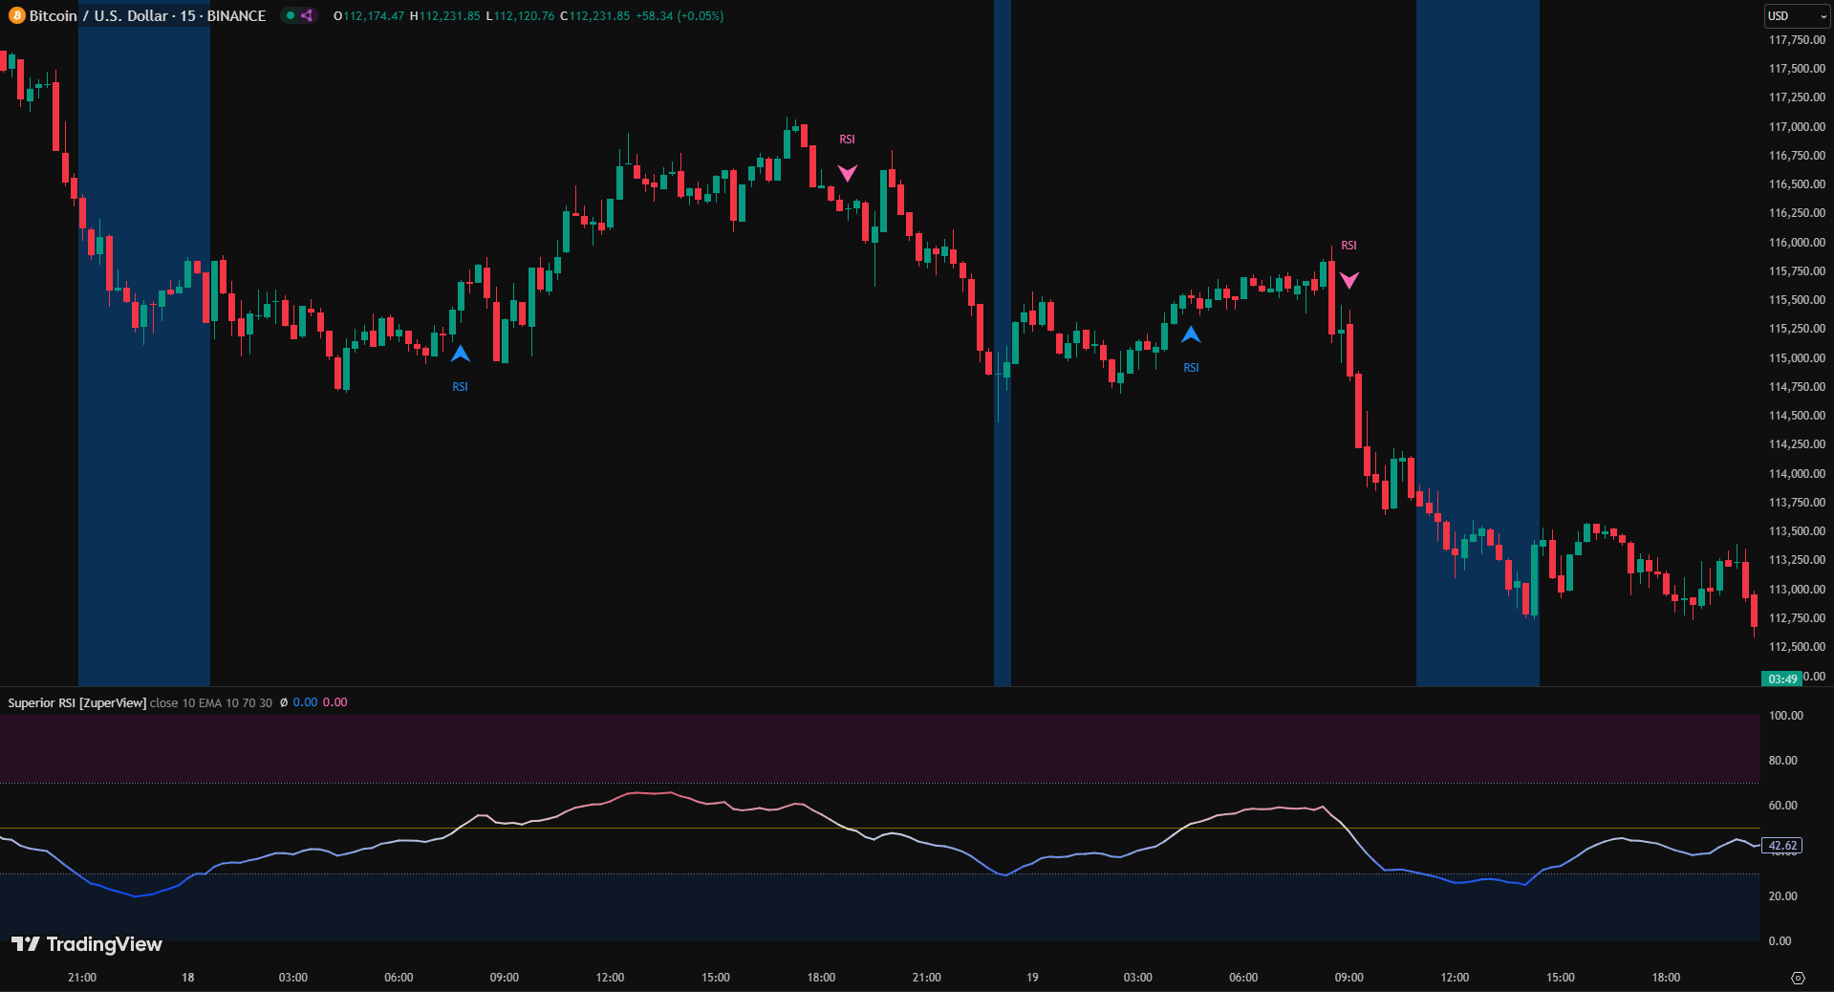Click the 116,000.00 price scale label
Screen dimensions: 1834x992
click(1797, 243)
